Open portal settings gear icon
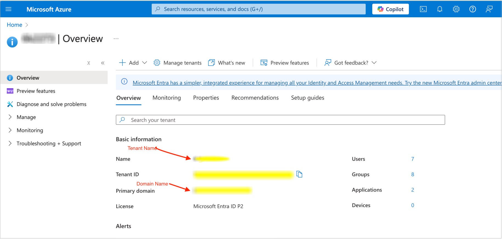502x239 pixels. pos(456,9)
